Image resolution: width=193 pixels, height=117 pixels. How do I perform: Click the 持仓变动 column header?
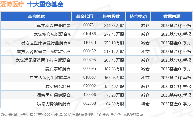pos(138,16)
